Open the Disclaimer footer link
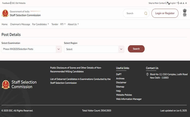 pos(121,83)
